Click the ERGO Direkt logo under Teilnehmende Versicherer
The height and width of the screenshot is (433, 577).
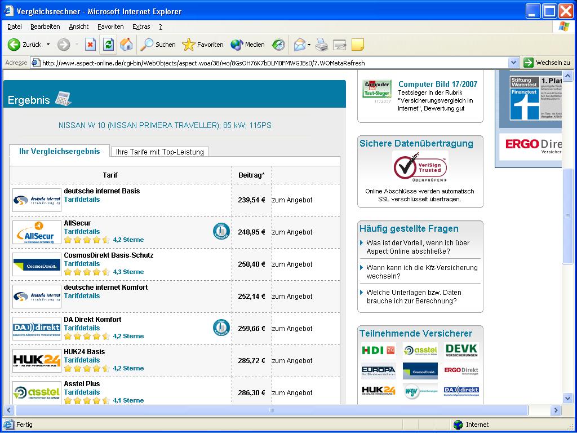[461, 370]
